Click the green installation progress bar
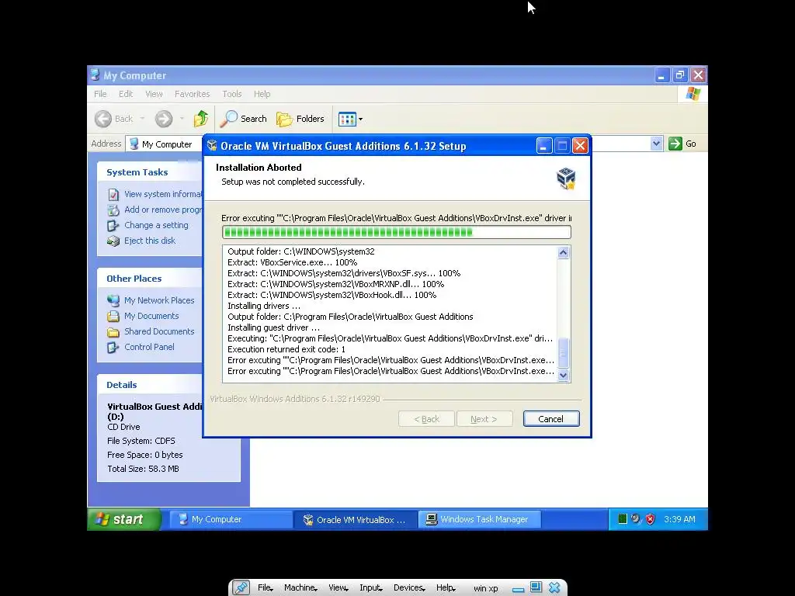This screenshot has width=795, height=596. [397, 232]
